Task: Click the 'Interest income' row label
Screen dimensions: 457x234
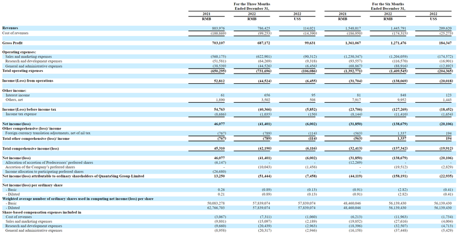Action: [x=18, y=95]
